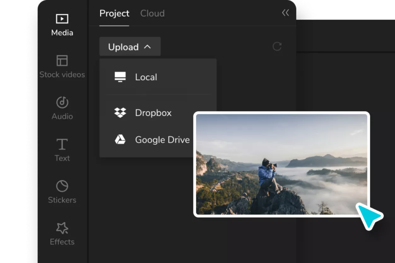Select Local from the upload menu

146,77
